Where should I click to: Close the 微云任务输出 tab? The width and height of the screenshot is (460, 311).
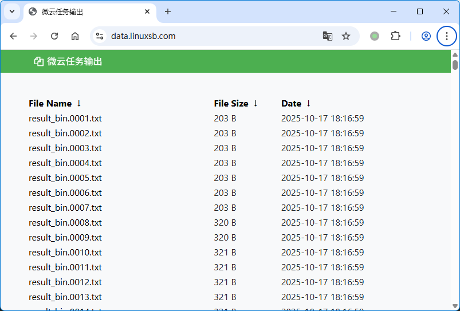(147, 11)
